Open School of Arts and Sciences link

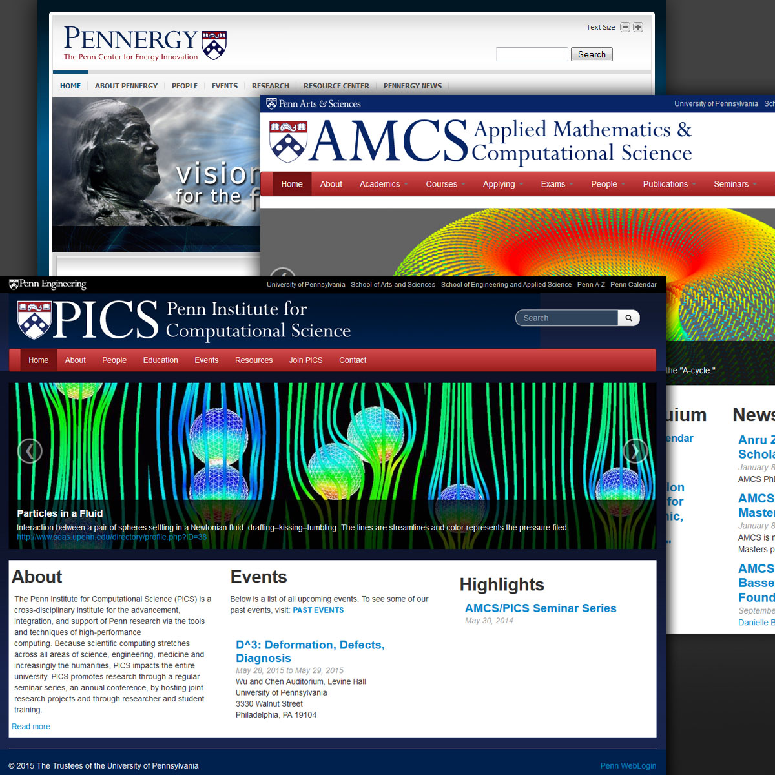coord(393,285)
